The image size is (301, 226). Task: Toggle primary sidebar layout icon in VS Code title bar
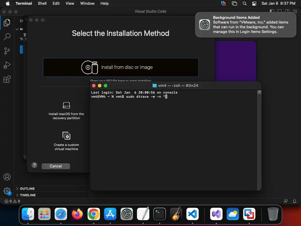click(272, 11)
